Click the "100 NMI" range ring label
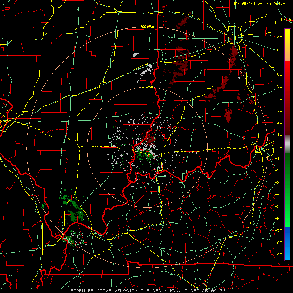This screenshot has height=293, width=293. [147, 27]
